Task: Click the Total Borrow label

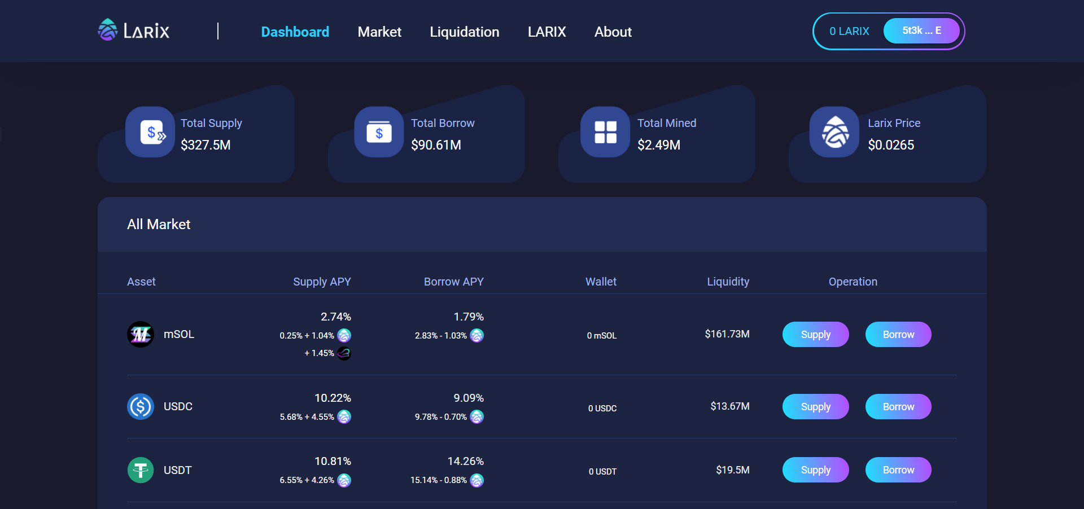Action: pyautogui.click(x=443, y=123)
